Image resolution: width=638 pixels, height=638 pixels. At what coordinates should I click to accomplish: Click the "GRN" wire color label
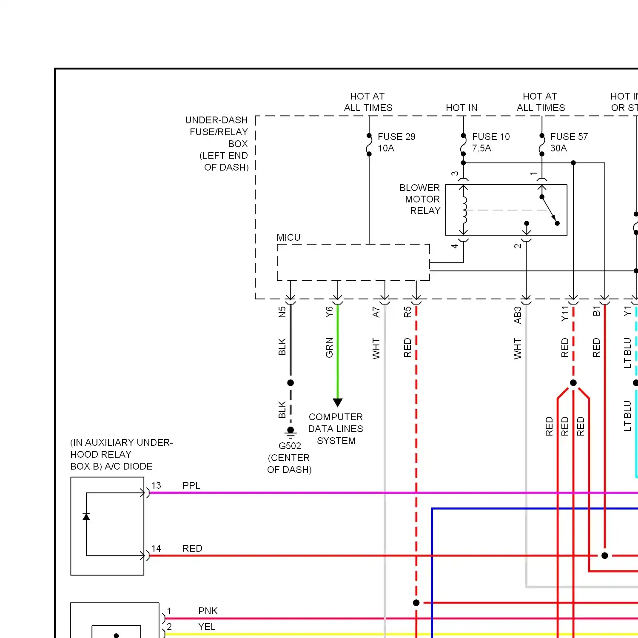coord(329,348)
